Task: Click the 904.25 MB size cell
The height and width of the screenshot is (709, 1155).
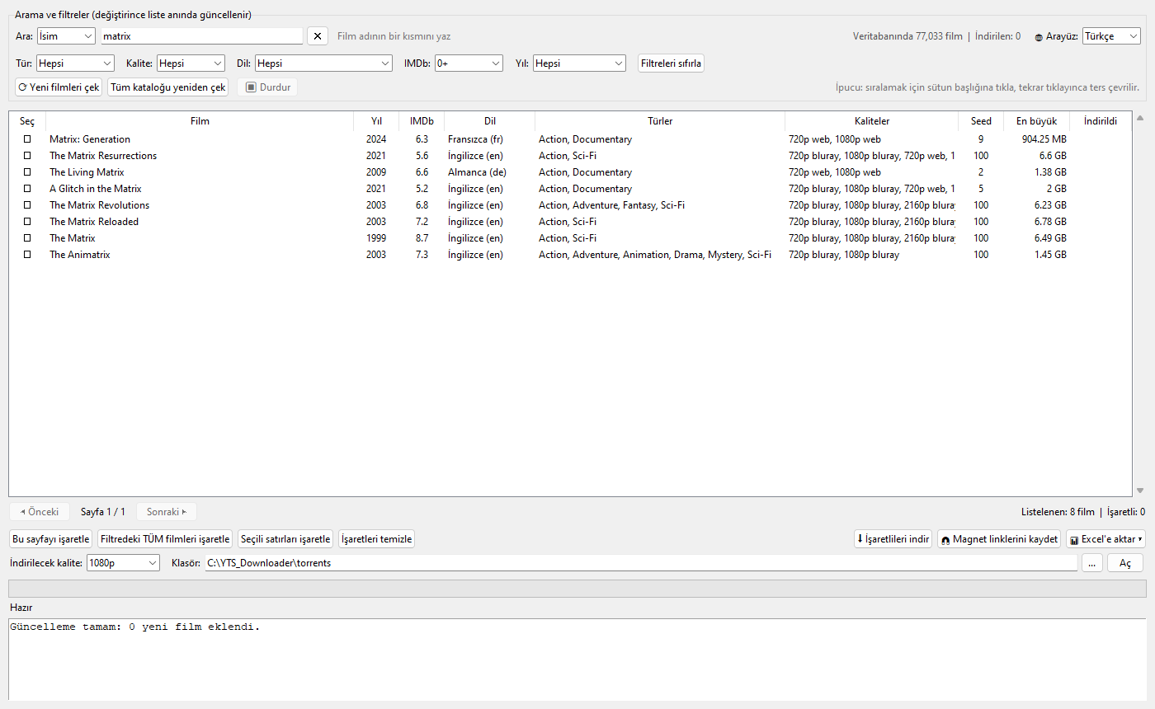Action: (1044, 139)
